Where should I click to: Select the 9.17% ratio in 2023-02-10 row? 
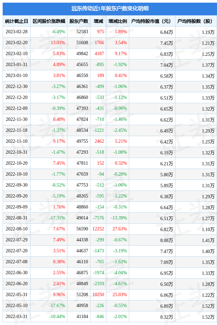(x=121, y=54)
